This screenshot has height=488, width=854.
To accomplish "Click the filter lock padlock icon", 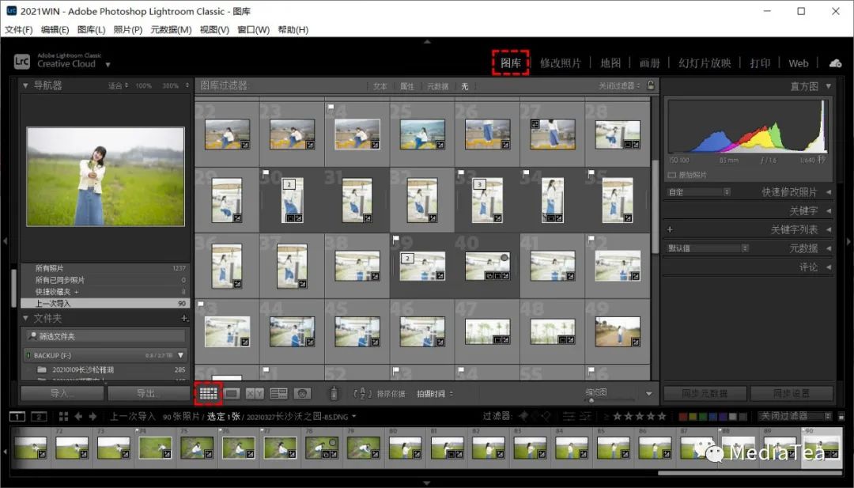I will click(x=650, y=85).
